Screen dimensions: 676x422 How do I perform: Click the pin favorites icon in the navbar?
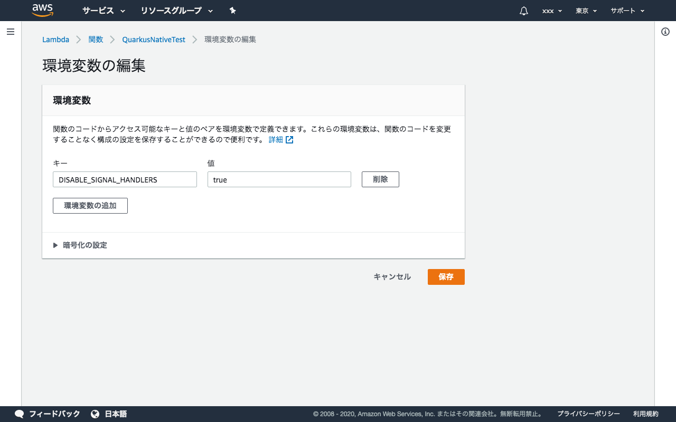point(232,11)
